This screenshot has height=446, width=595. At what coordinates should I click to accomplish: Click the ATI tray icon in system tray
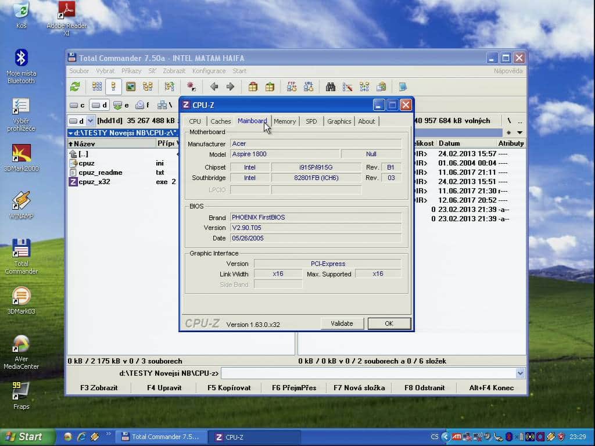tap(457, 437)
